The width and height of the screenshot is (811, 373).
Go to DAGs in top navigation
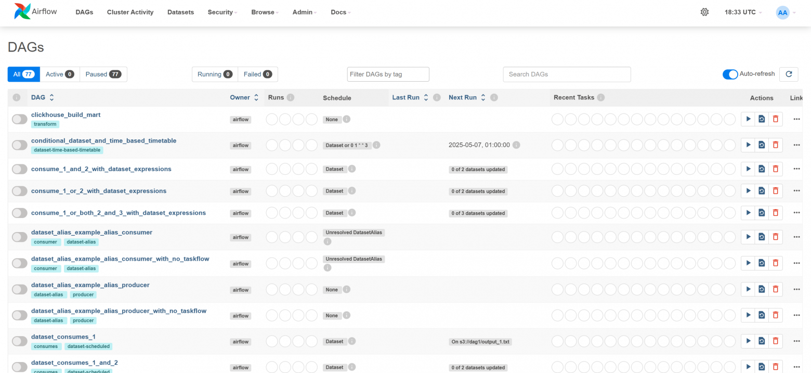[84, 12]
